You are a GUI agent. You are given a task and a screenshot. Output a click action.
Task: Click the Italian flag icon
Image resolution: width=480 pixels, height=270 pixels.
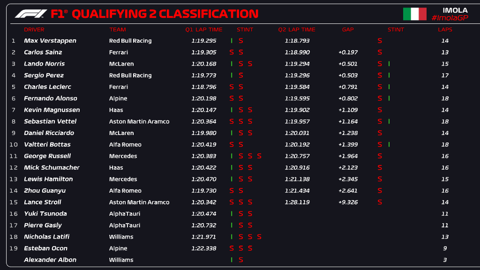[x=414, y=14]
